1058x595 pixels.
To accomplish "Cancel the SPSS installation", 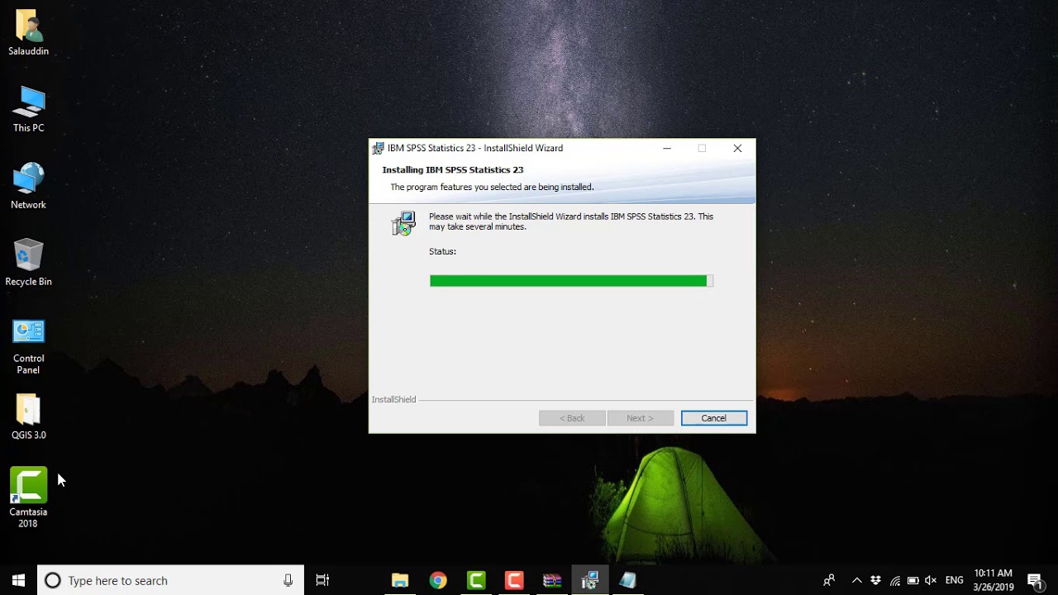I will click(714, 418).
